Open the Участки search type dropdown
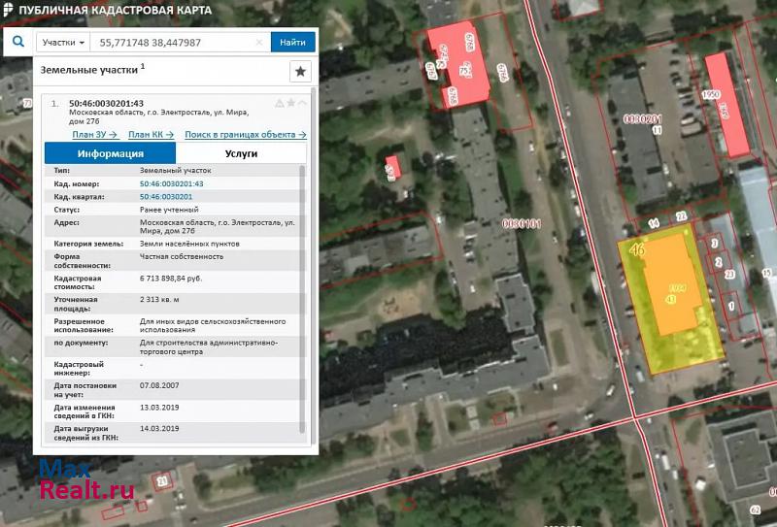 pyautogui.click(x=64, y=43)
